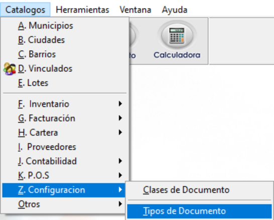
Task: Expand the Contabilidad submenu arrow
Action: [120, 161]
